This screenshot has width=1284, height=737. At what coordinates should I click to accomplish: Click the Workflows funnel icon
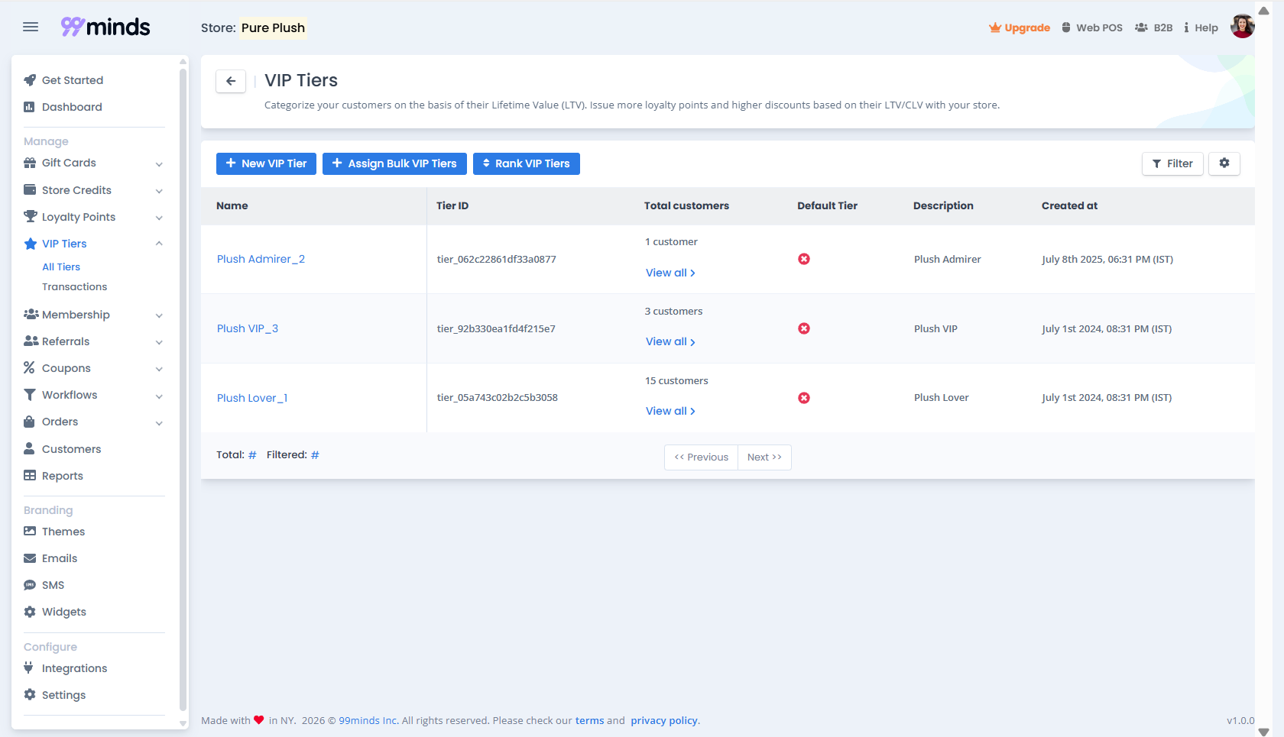30,395
